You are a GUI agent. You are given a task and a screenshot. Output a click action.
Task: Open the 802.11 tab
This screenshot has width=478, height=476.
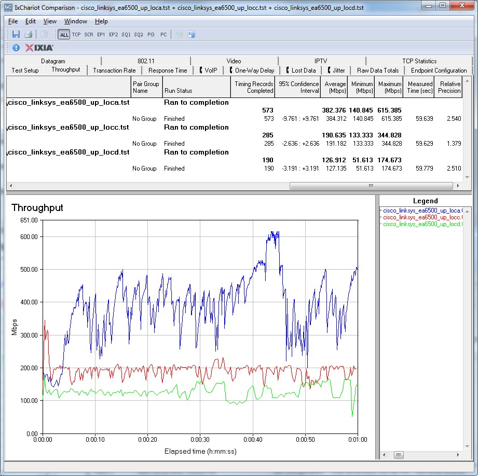pyautogui.click(x=146, y=61)
